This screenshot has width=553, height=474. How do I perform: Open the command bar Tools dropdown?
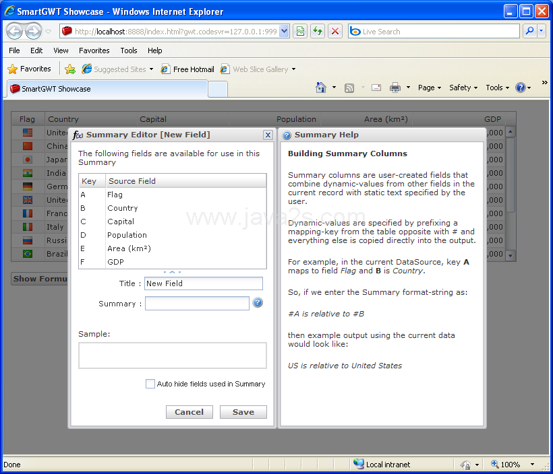(x=497, y=88)
